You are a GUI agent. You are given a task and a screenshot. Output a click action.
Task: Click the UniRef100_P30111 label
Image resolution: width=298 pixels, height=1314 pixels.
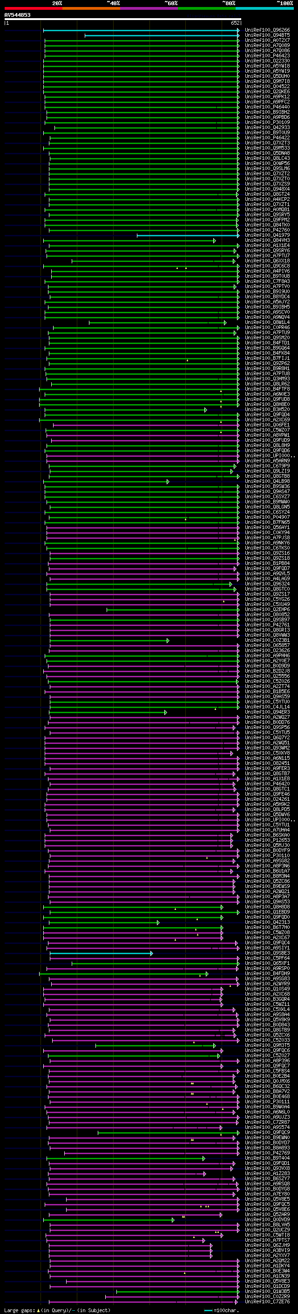267,1101
